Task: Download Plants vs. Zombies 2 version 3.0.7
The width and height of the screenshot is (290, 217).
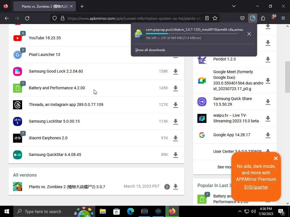Action: click(176, 187)
